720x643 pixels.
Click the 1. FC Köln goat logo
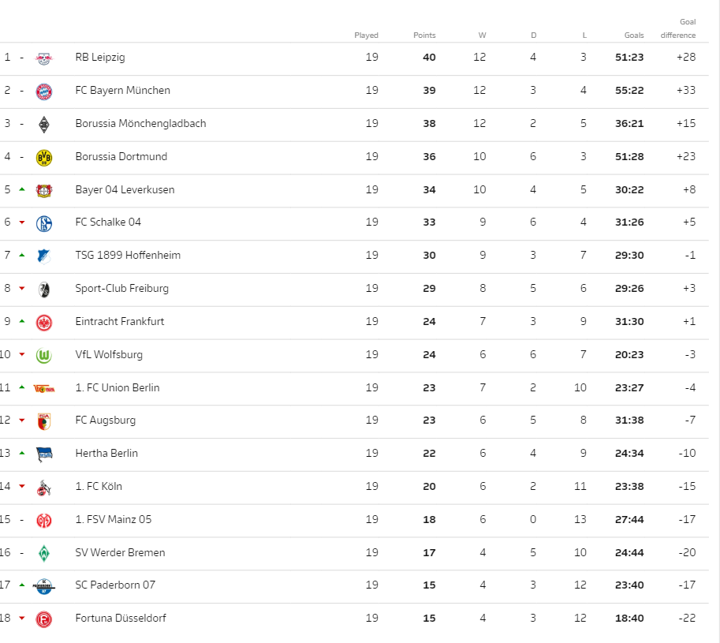[44, 488]
